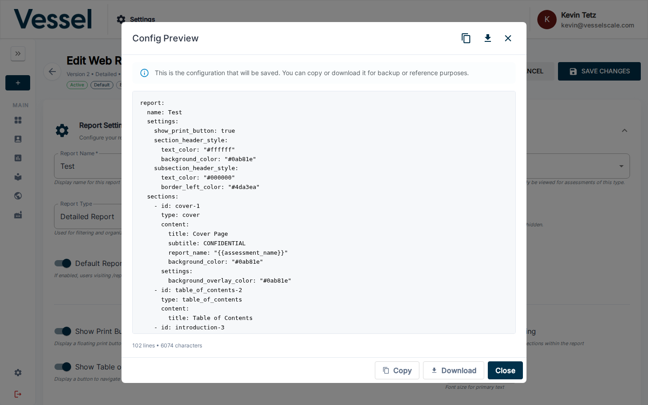Click the Settings gear icon in the top bar
Viewport: 648px width, 405px height.
pyautogui.click(x=121, y=19)
